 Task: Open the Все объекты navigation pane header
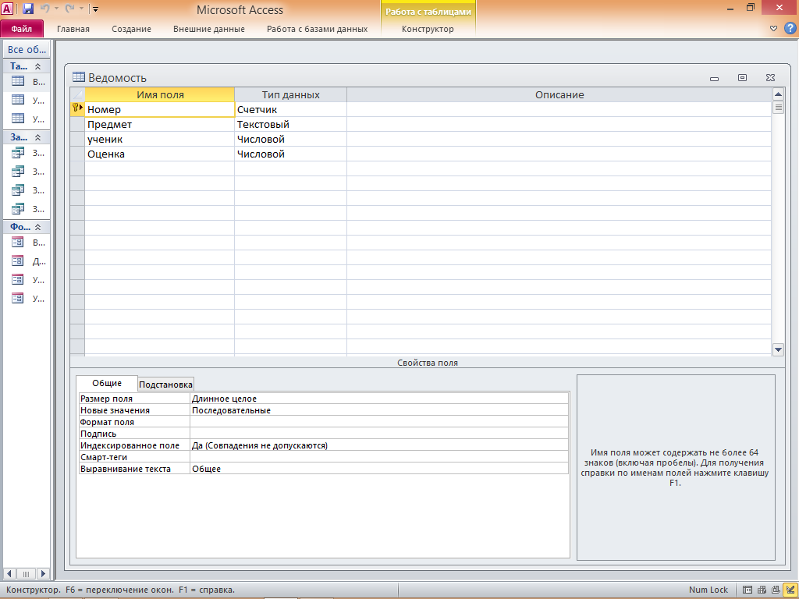(27, 49)
